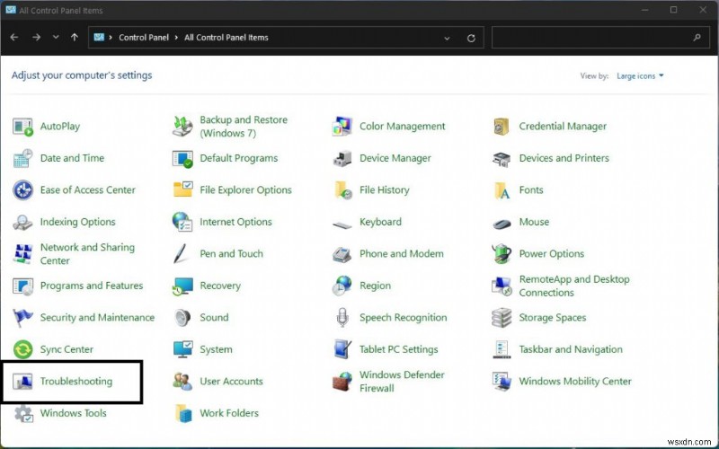This screenshot has width=719, height=449.
Task: Click Programs and Features icon
Action: [22, 286]
